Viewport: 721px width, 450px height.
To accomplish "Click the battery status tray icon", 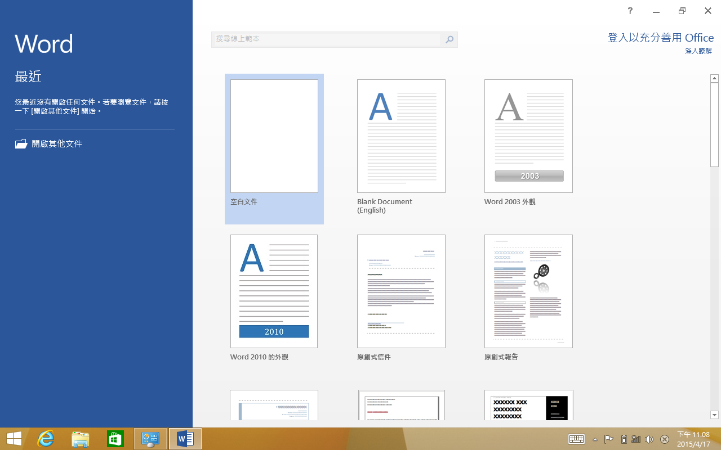I will [x=624, y=439].
